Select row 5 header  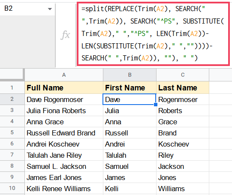[x=12, y=132]
